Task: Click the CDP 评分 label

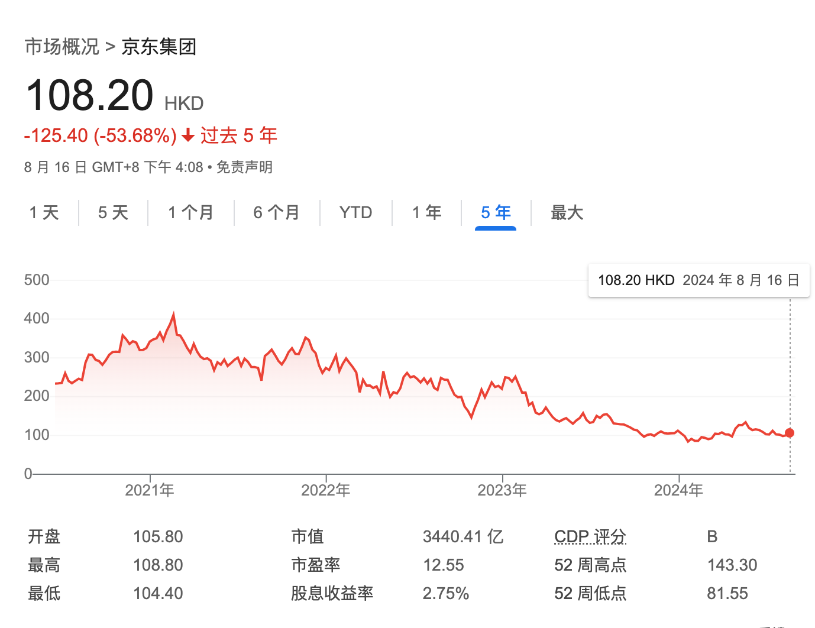Action: coord(590,536)
